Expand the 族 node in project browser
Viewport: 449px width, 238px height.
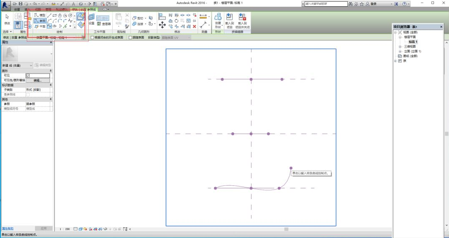click(x=395, y=61)
